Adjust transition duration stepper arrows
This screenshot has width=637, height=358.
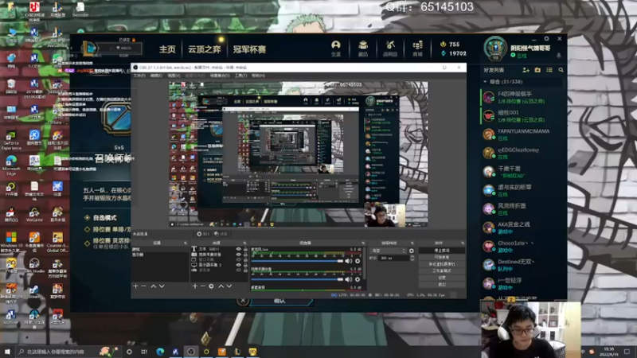(x=412, y=258)
